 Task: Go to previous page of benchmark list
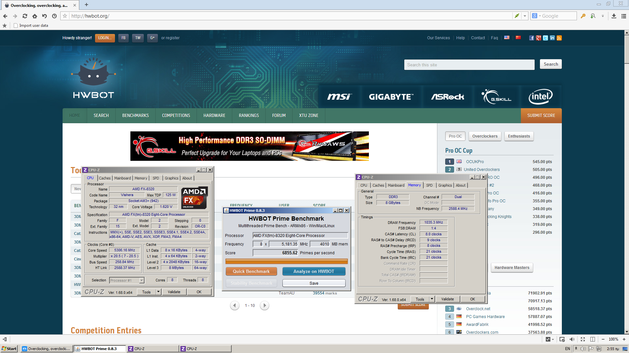coord(235,306)
